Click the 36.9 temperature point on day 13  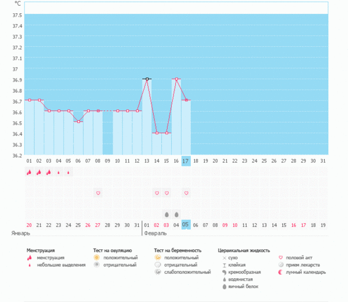[147, 79]
